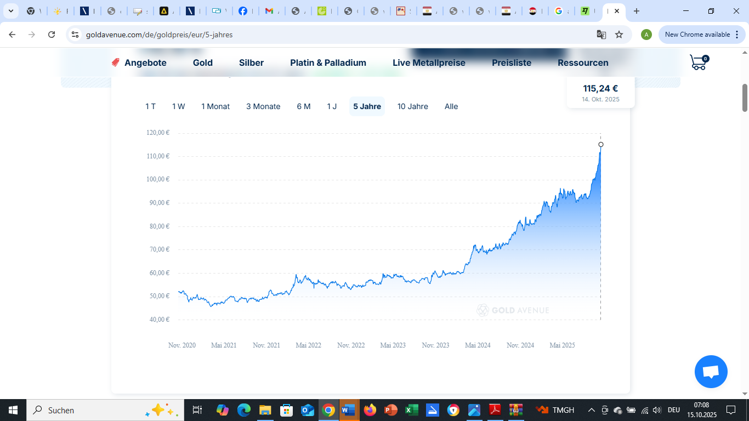Select the 1 T time range
This screenshot has width=749, height=421.
pyautogui.click(x=150, y=106)
